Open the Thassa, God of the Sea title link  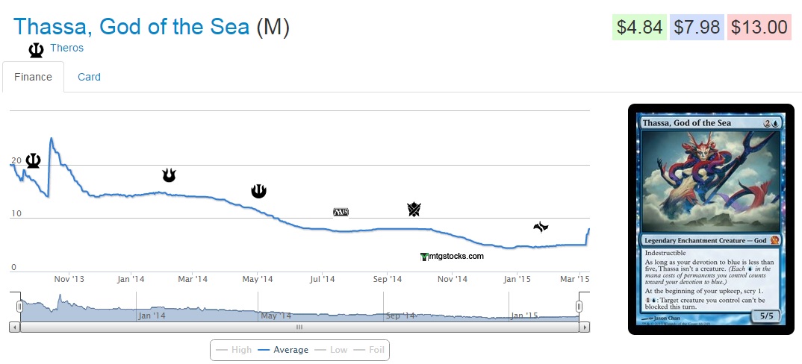click(131, 27)
